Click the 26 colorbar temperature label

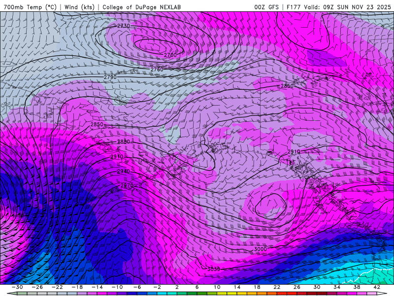[x=297, y=287]
